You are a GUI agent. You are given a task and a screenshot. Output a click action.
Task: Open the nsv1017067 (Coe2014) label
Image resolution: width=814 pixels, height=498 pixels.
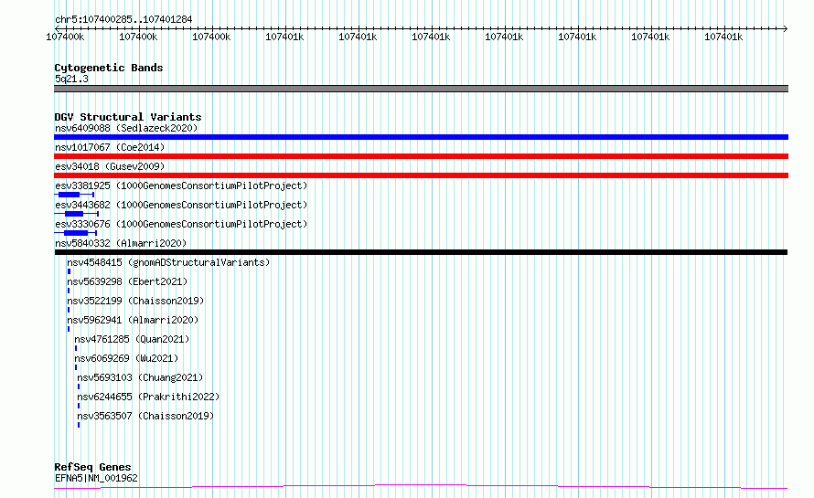110,147
